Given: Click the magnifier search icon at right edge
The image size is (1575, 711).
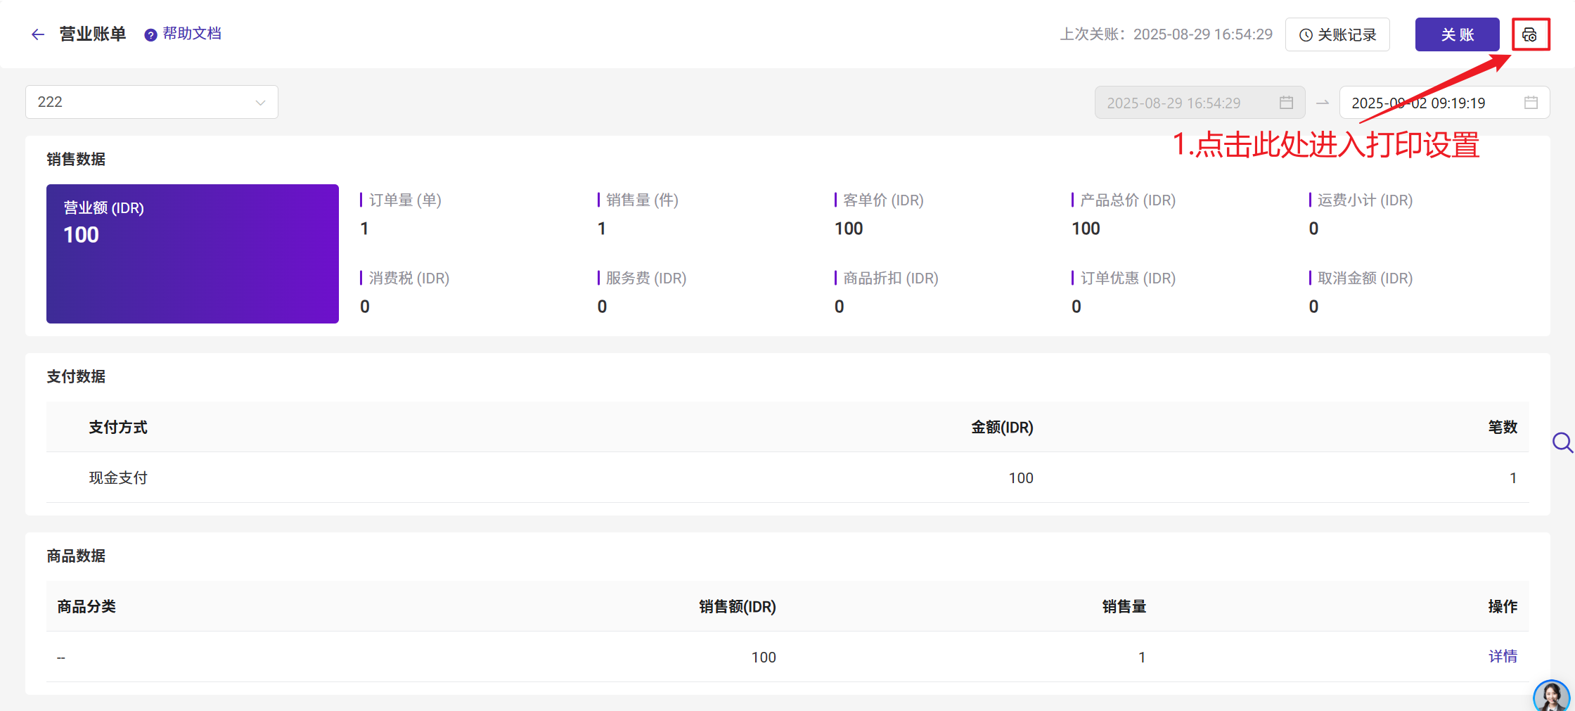Looking at the screenshot, I should coord(1562,443).
